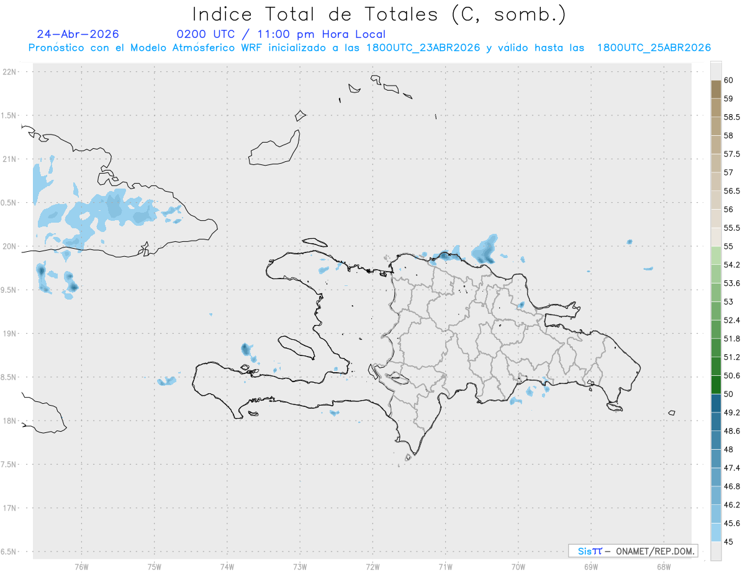Click the SisTT ONAMET/REP.DOM. credit box
This screenshot has width=745, height=575.
click(633, 551)
